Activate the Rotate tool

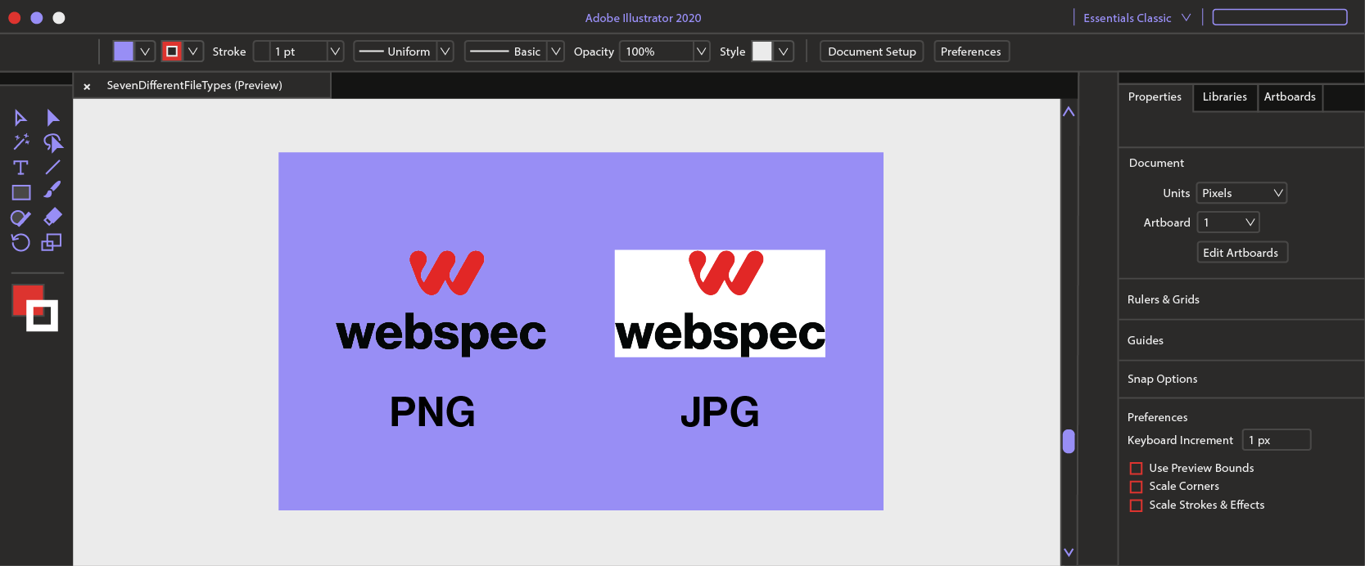(x=21, y=242)
